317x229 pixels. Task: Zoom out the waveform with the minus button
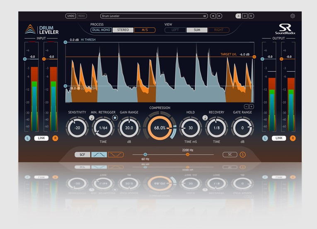(x=246, y=106)
